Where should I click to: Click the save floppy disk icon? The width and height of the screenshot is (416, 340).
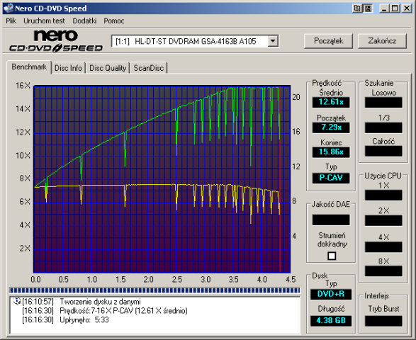point(368,8)
